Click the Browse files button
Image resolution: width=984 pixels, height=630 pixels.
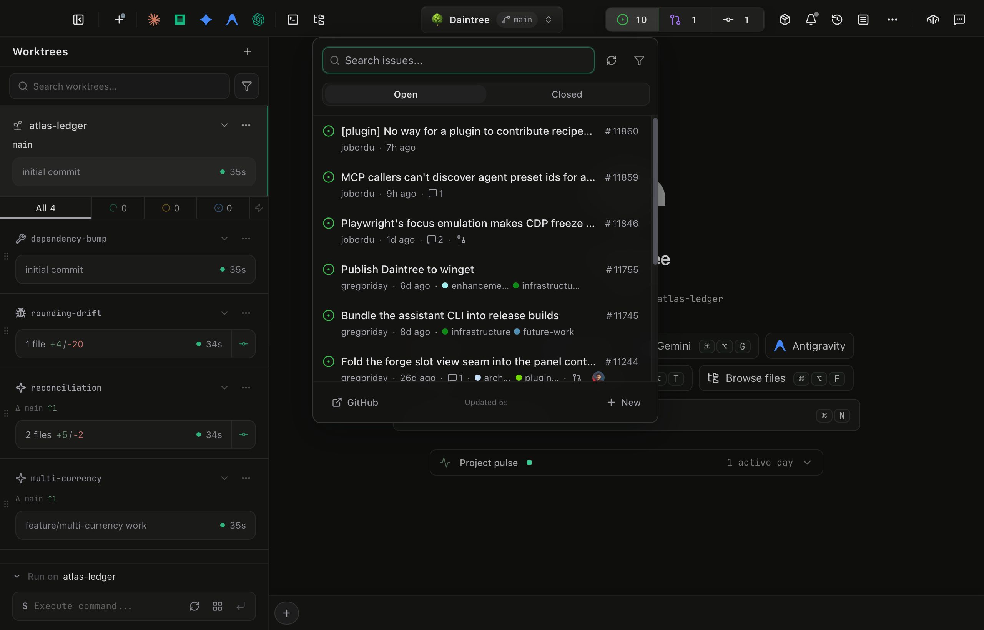pyautogui.click(x=776, y=378)
